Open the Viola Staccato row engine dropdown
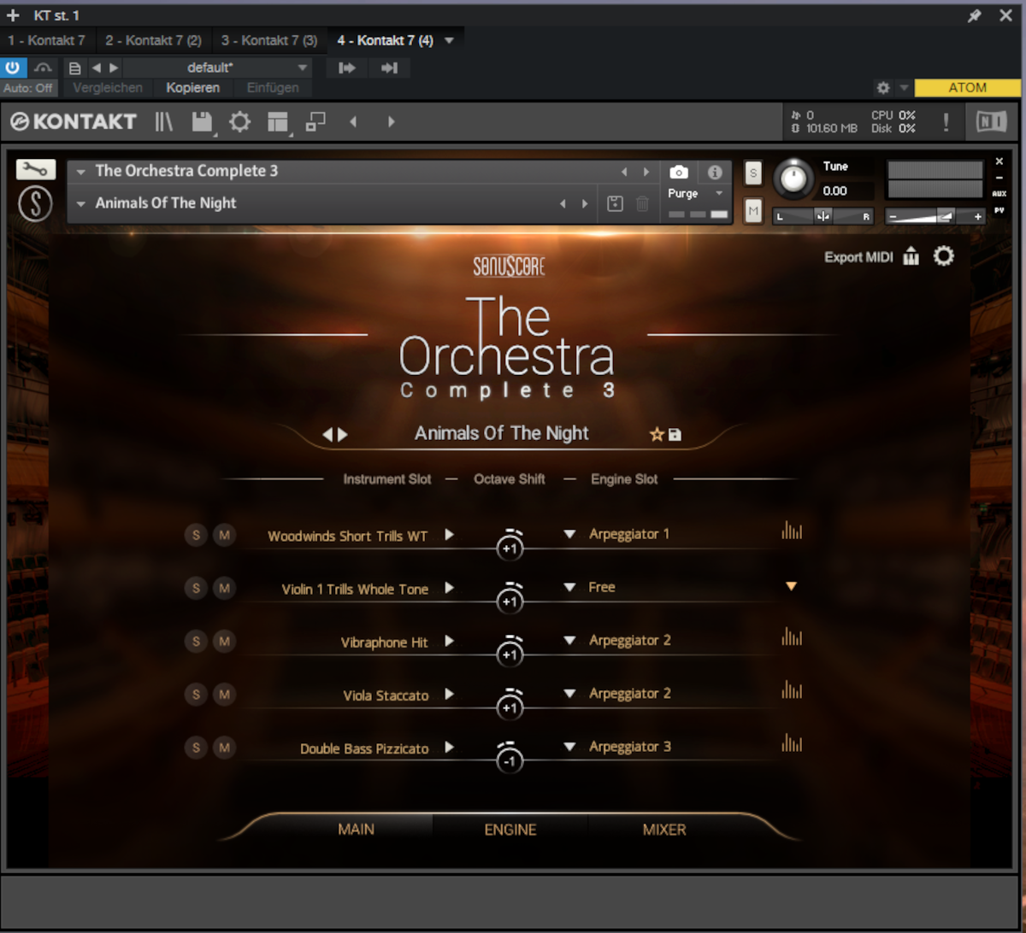This screenshot has height=933, width=1026. pos(569,693)
